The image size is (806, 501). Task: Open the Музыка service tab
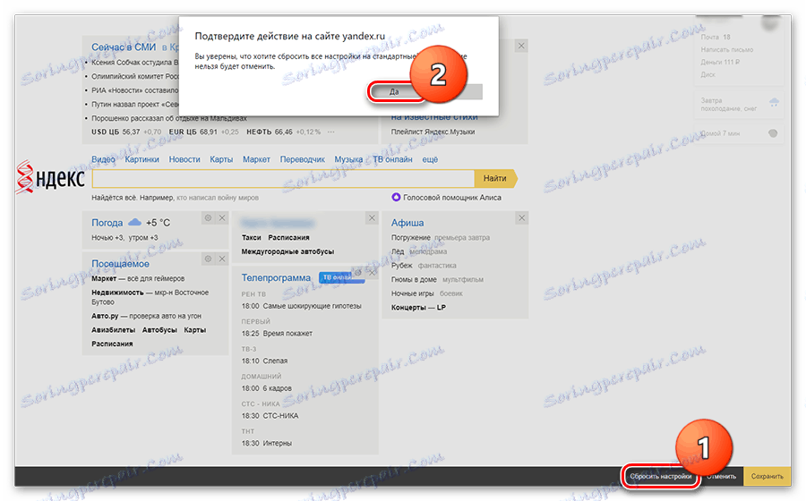(348, 159)
